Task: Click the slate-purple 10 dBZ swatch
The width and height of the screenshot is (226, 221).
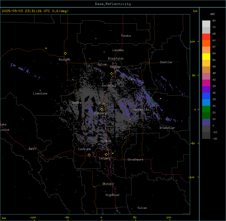Action: click(x=206, y=122)
